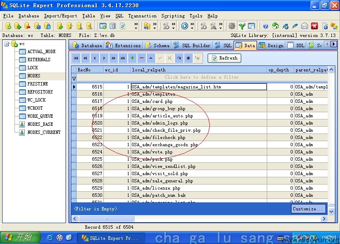Click the horizontal scrollbar thumb

(106, 218)
